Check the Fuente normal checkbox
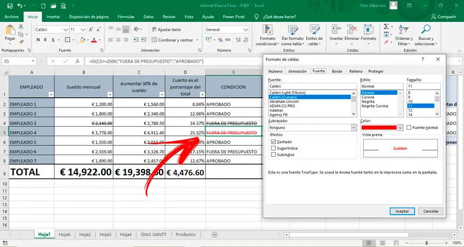 [409, 127]
